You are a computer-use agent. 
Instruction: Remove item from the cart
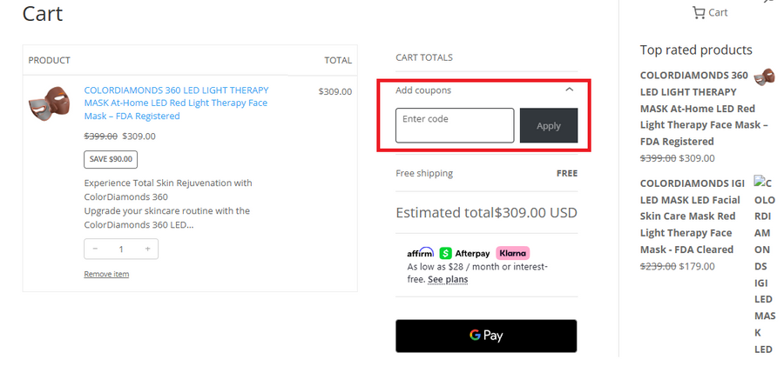pos(106,274)
